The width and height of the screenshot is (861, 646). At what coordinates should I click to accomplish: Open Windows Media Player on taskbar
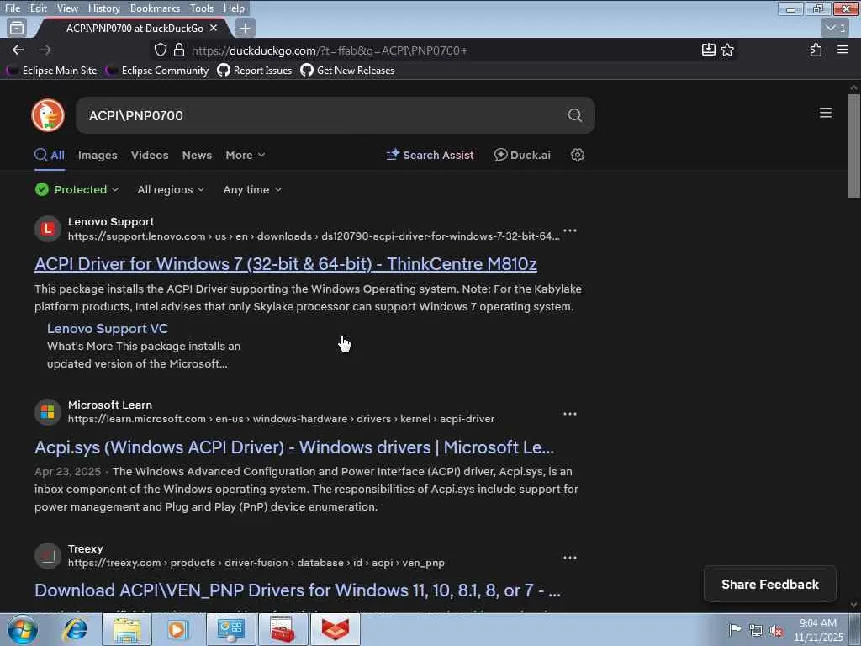(178, 629)
